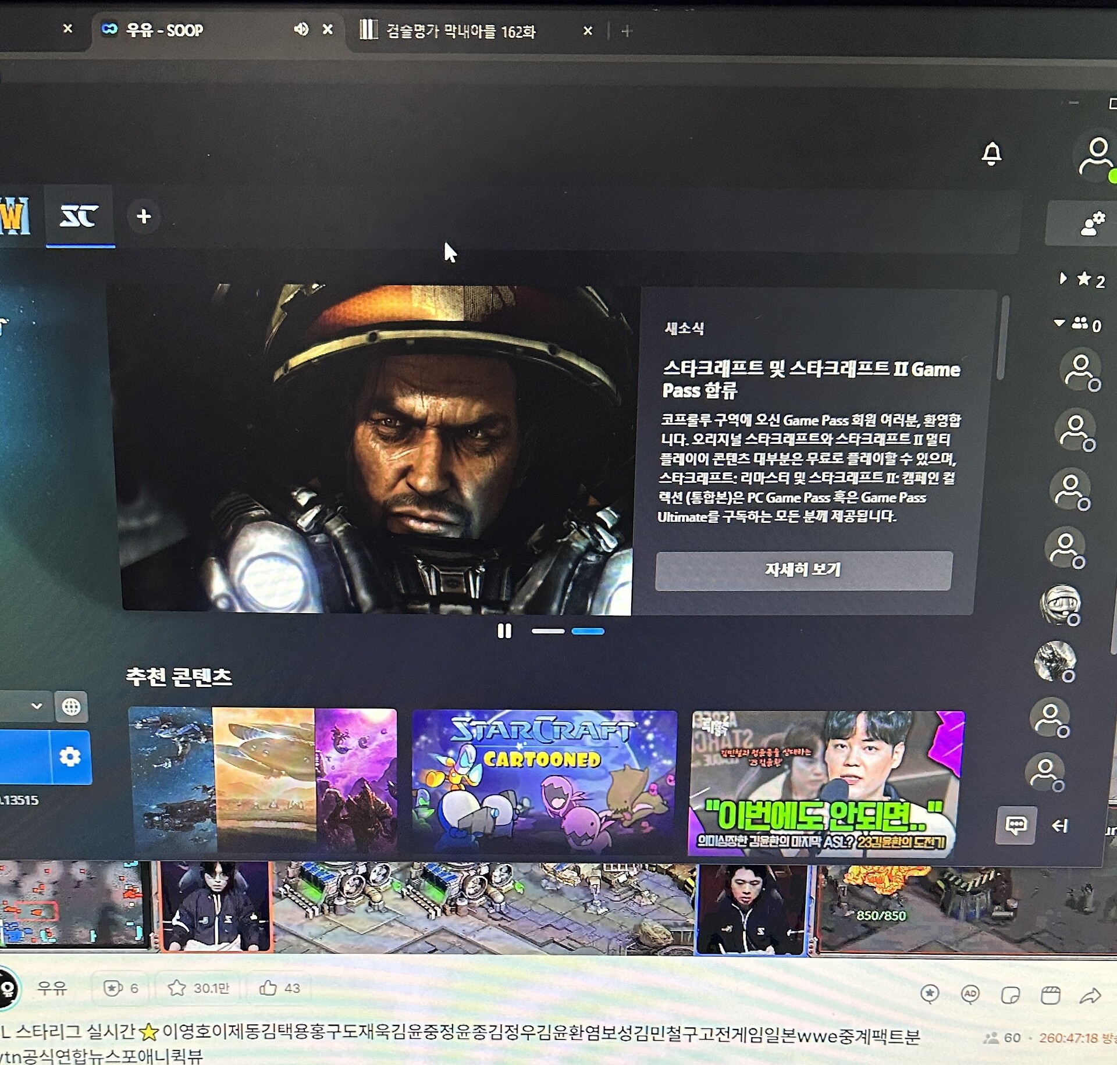Open the notifications bell
This screenshot has height=1065, width=1117.
click(x=992, y=154)
